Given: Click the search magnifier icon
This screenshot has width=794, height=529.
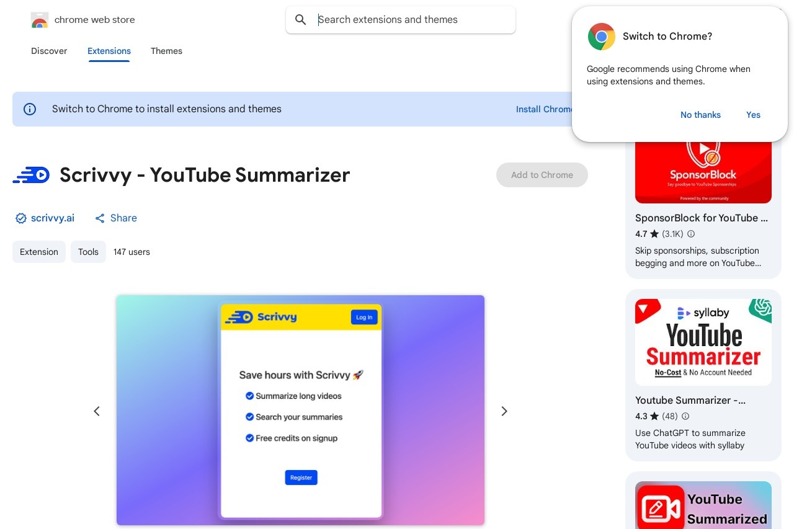Looking at the screenshot, I should 301,20.
